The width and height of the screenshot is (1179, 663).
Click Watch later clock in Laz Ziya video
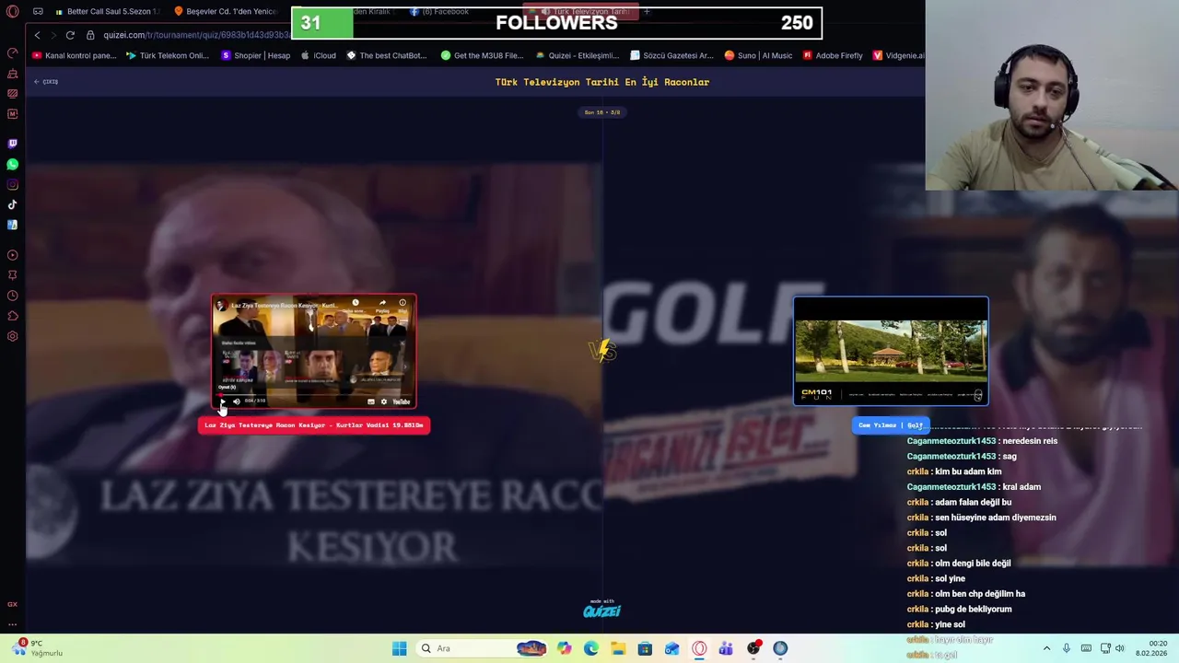(356, 303)
